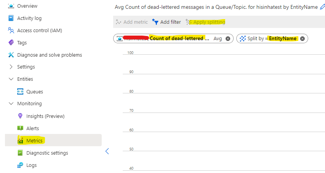Click the Add filter button
This screenshot has width=325, height=173.
pos(166,22)
